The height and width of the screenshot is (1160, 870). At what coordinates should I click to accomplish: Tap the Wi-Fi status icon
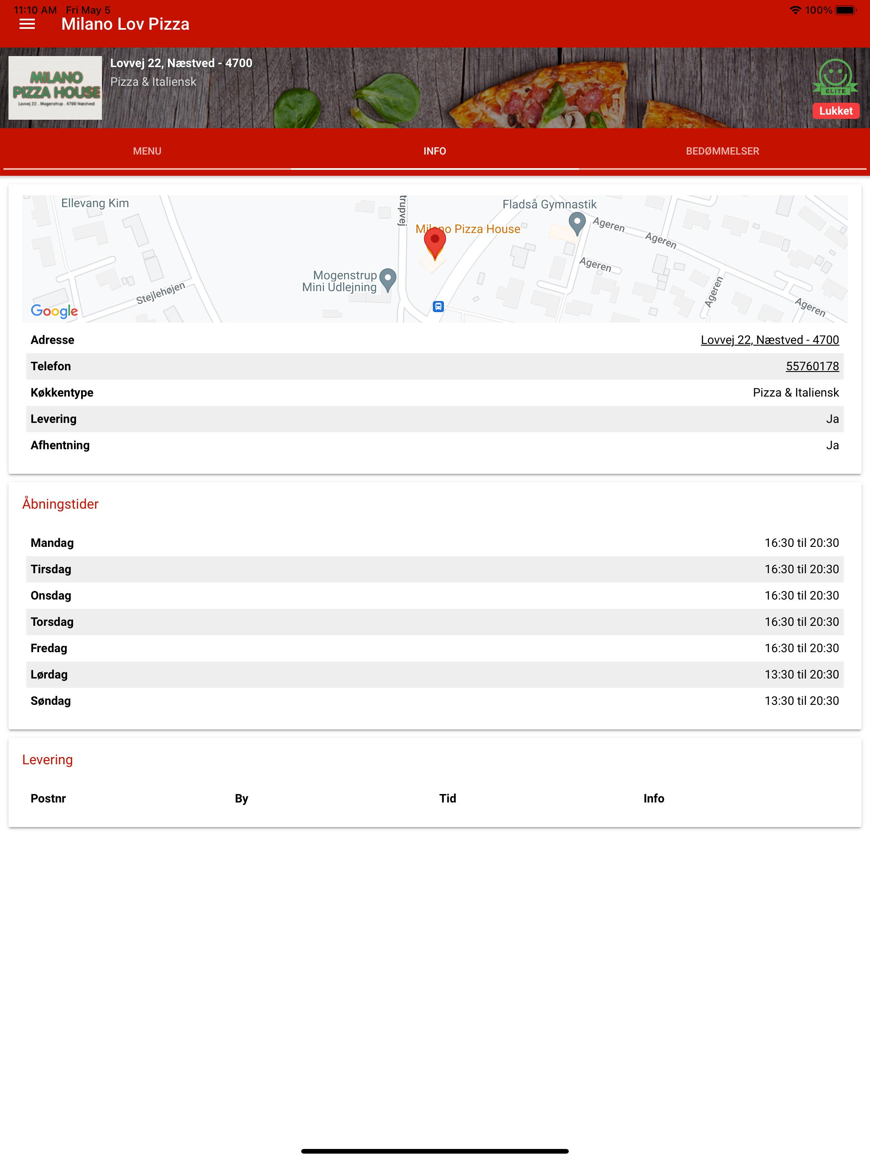tap(795, 10)
